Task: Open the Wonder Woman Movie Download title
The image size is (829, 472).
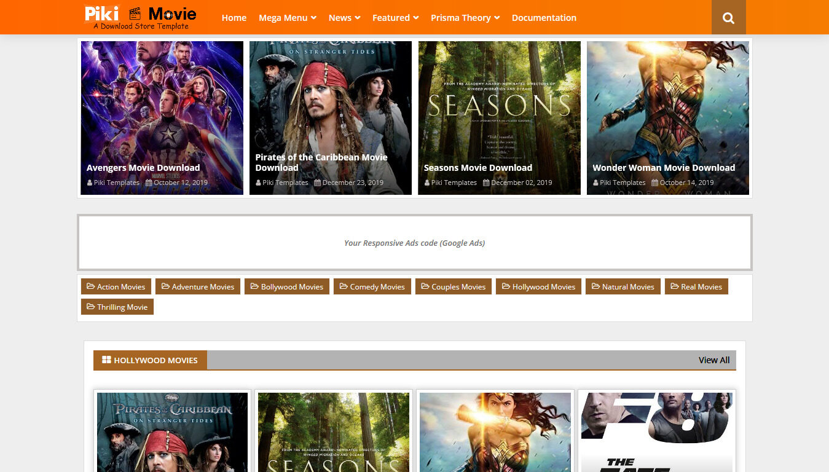Action: [664, 168]
